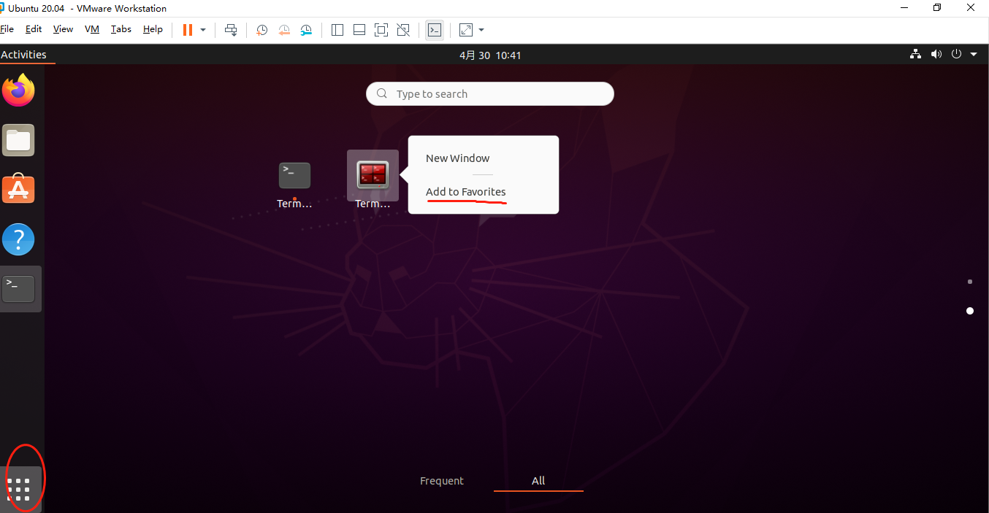The image size is (989, 513).
Task: Open the VMware View menu
Action: click(x=64, y=29)
